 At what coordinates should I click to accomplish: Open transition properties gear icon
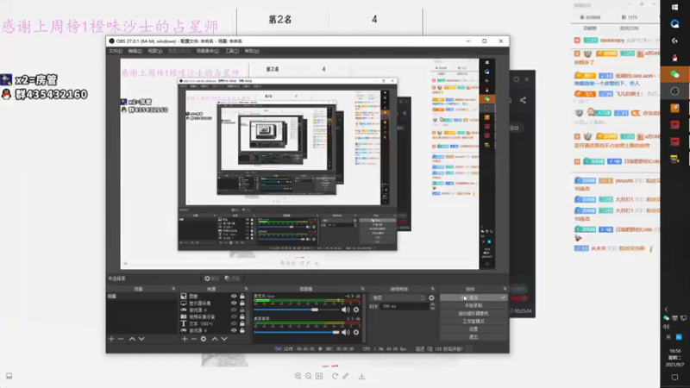click(x=431, y=297)
